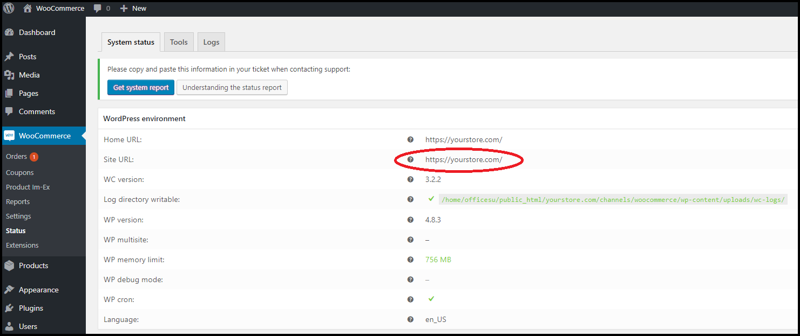Switch to the Tools tab

coord(179,42)
